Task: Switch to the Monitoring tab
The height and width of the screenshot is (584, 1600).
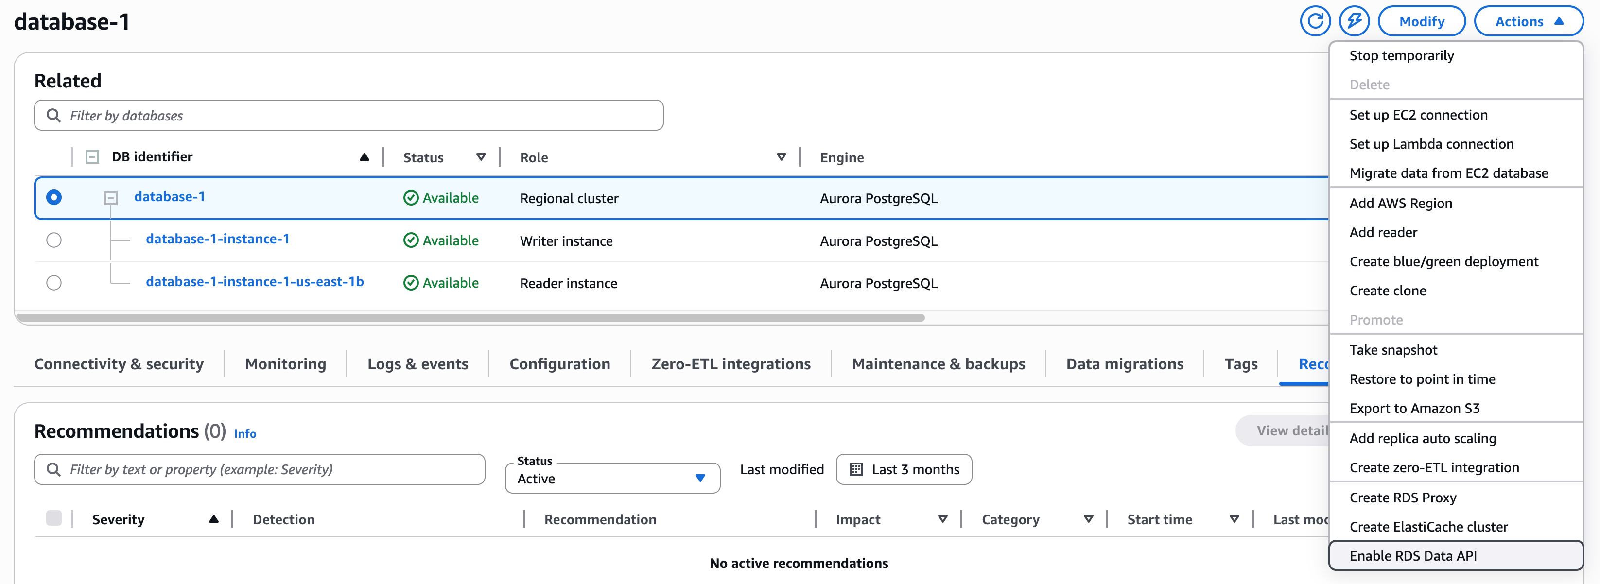Action: tap(285, 364)
